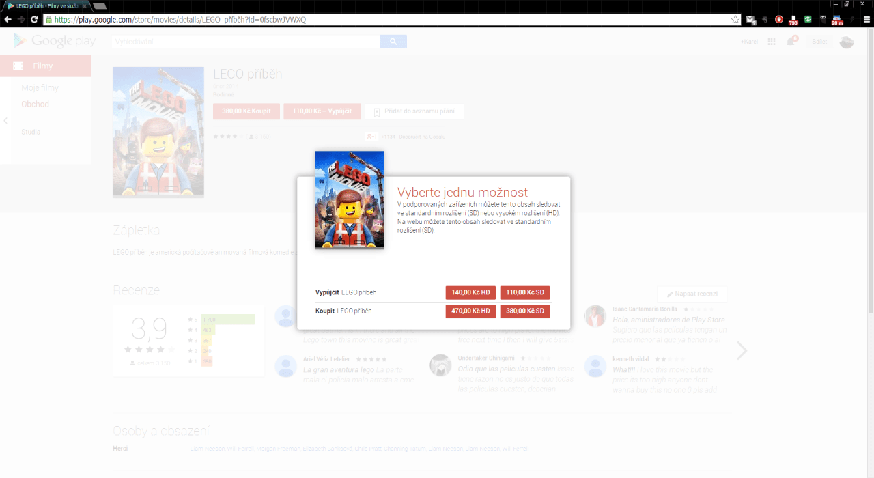Click reviewer name Ariel Véliz Letelier

pyautogui.click(x=326, y=358)
